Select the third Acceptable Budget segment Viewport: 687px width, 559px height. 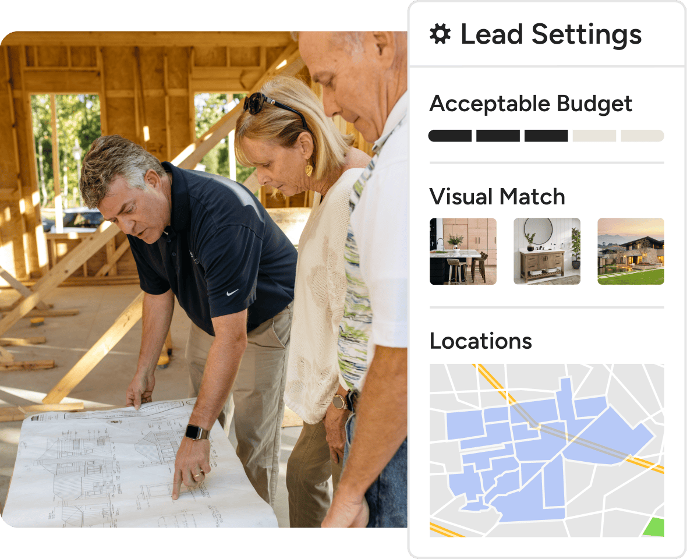[x=546, y=136]
